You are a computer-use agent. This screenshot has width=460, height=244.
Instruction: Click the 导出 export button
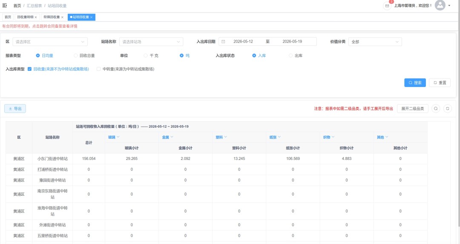tap(15, 108)
